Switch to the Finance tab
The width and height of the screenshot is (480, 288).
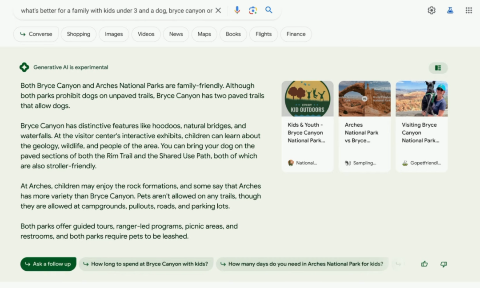pyautogui.click(x=296, y=34)
